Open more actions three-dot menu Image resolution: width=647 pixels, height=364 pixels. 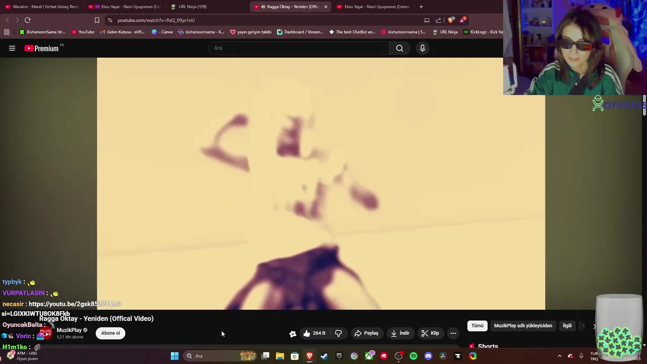(x=453, y=333)
